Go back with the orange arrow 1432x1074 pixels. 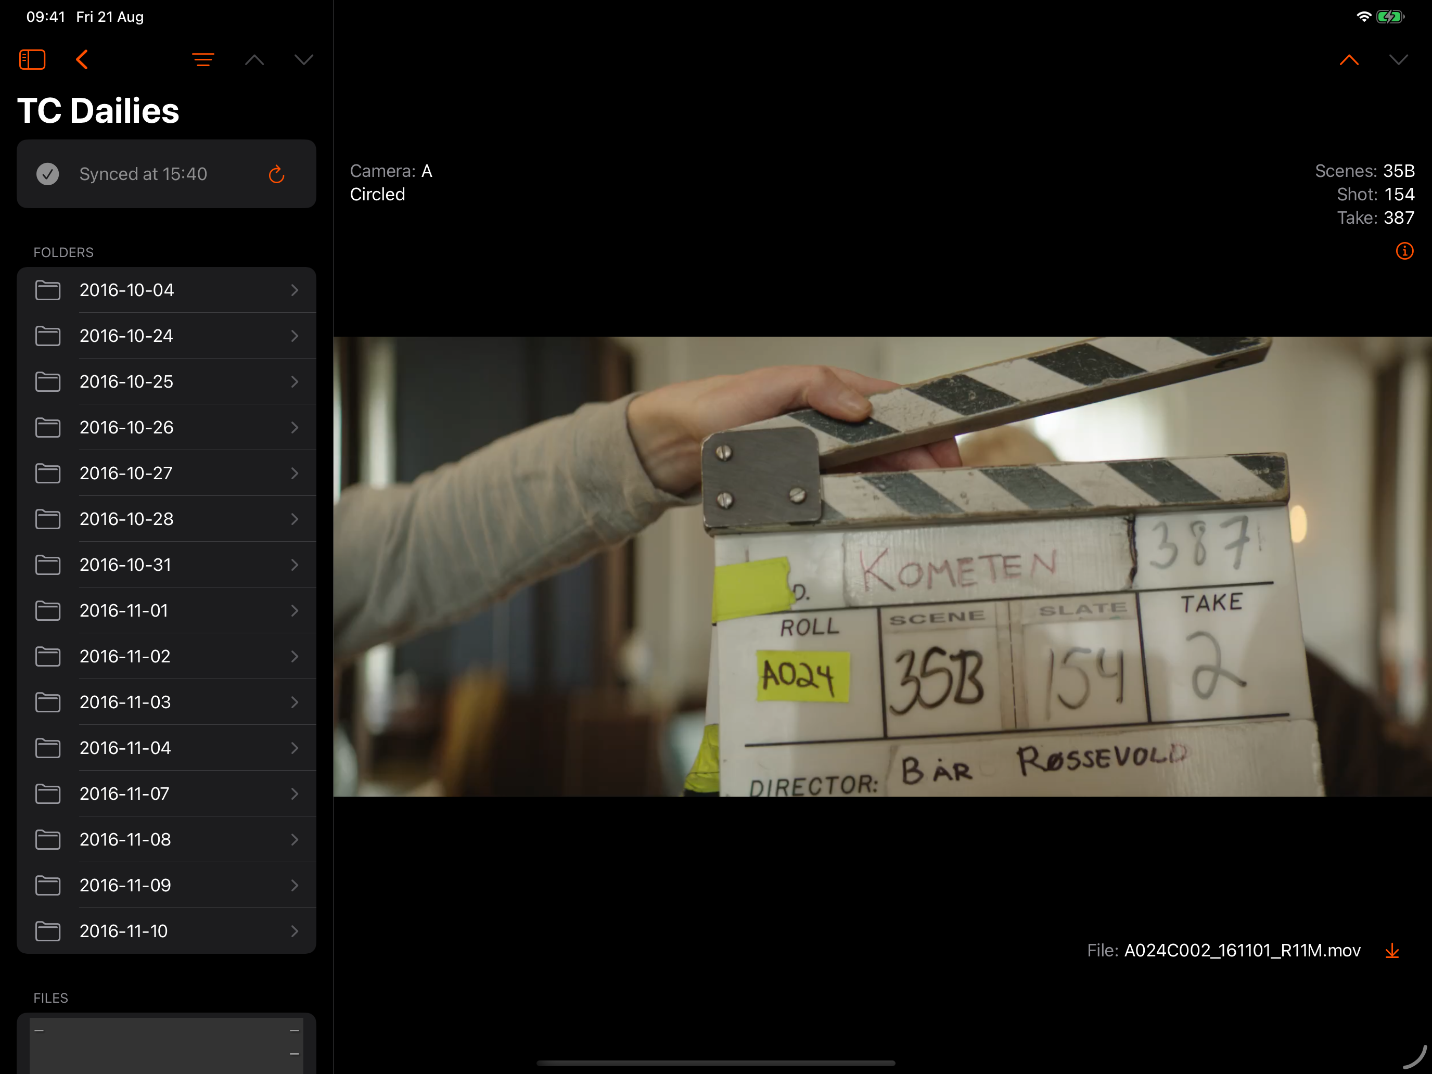click(x=82, y=59)
